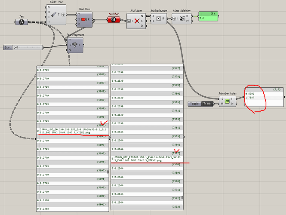Click the Toggle label button
Image resolution: width=286 pixels, height=215 pixels.
point(194,104)
